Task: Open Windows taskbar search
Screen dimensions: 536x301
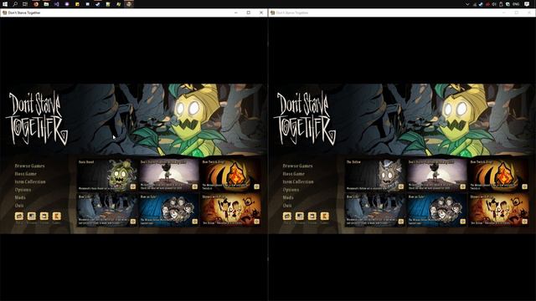Action: [15, 4]
